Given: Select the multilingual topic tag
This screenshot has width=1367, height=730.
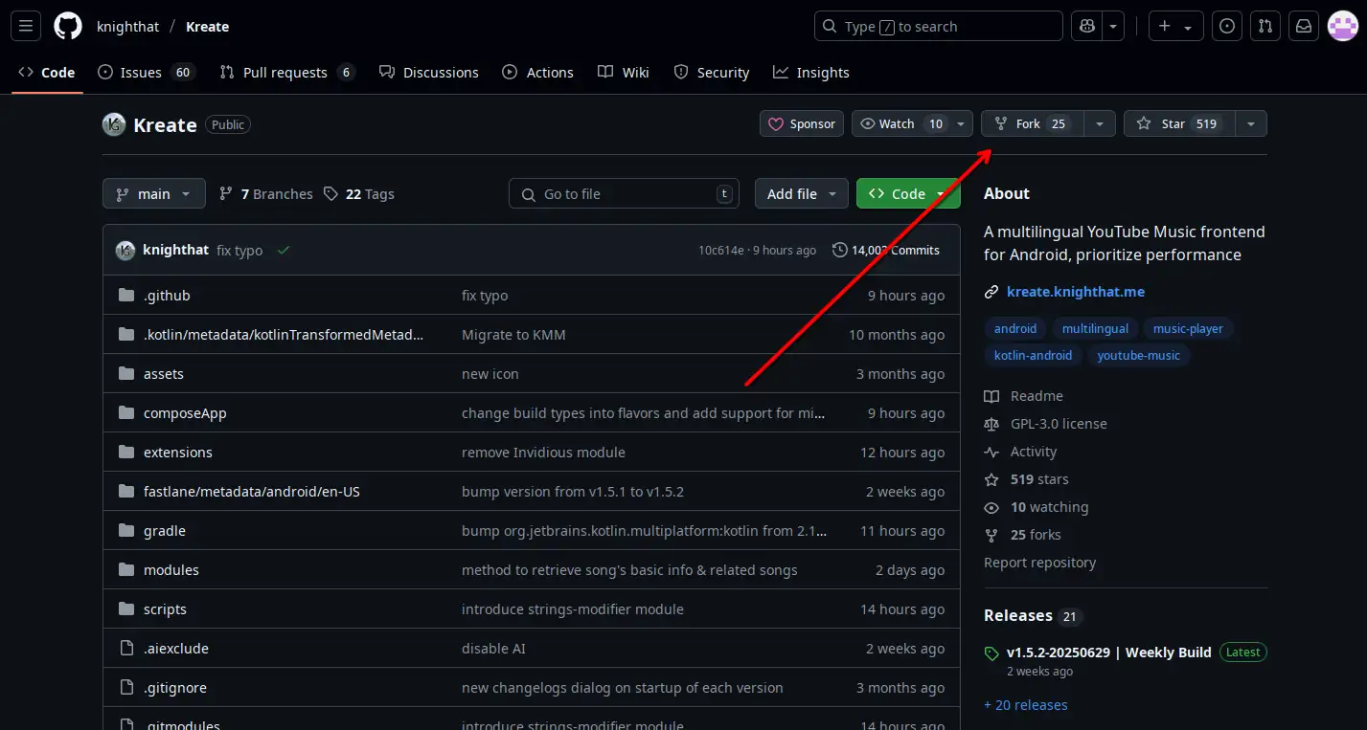Looking at the screenshot, I should point(1095,328).
